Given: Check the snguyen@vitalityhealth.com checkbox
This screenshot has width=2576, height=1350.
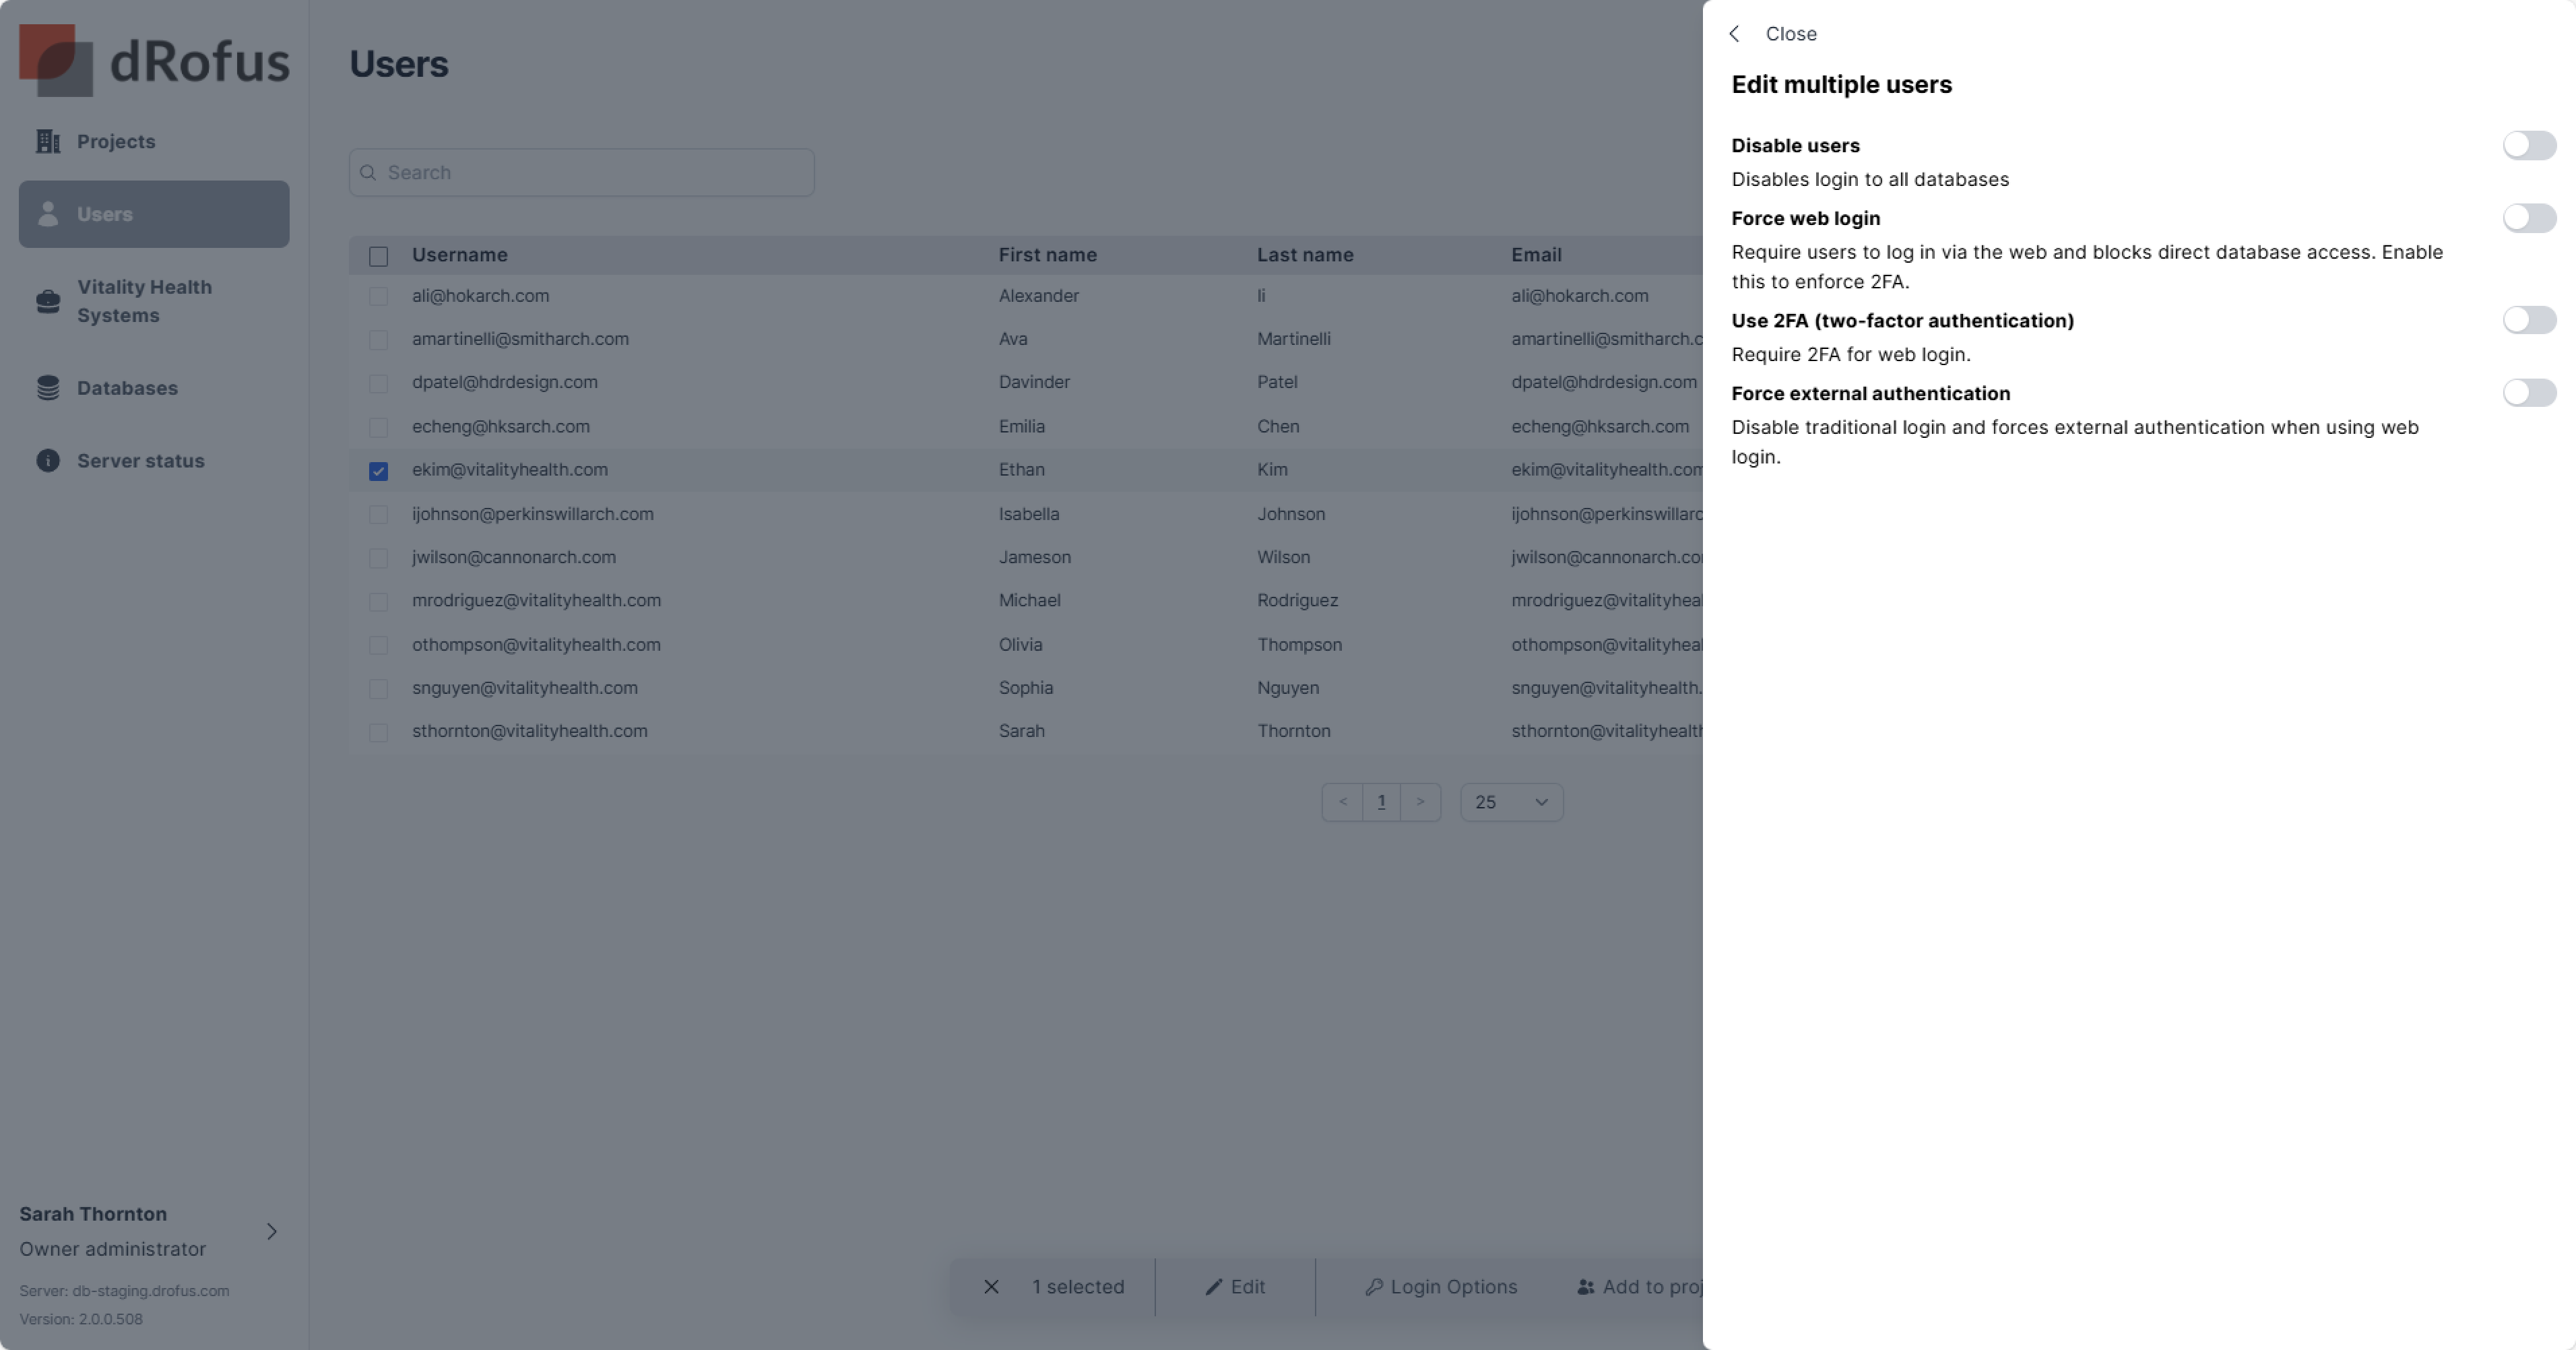Looking at the screenshot, I should [x=378, y=689].
